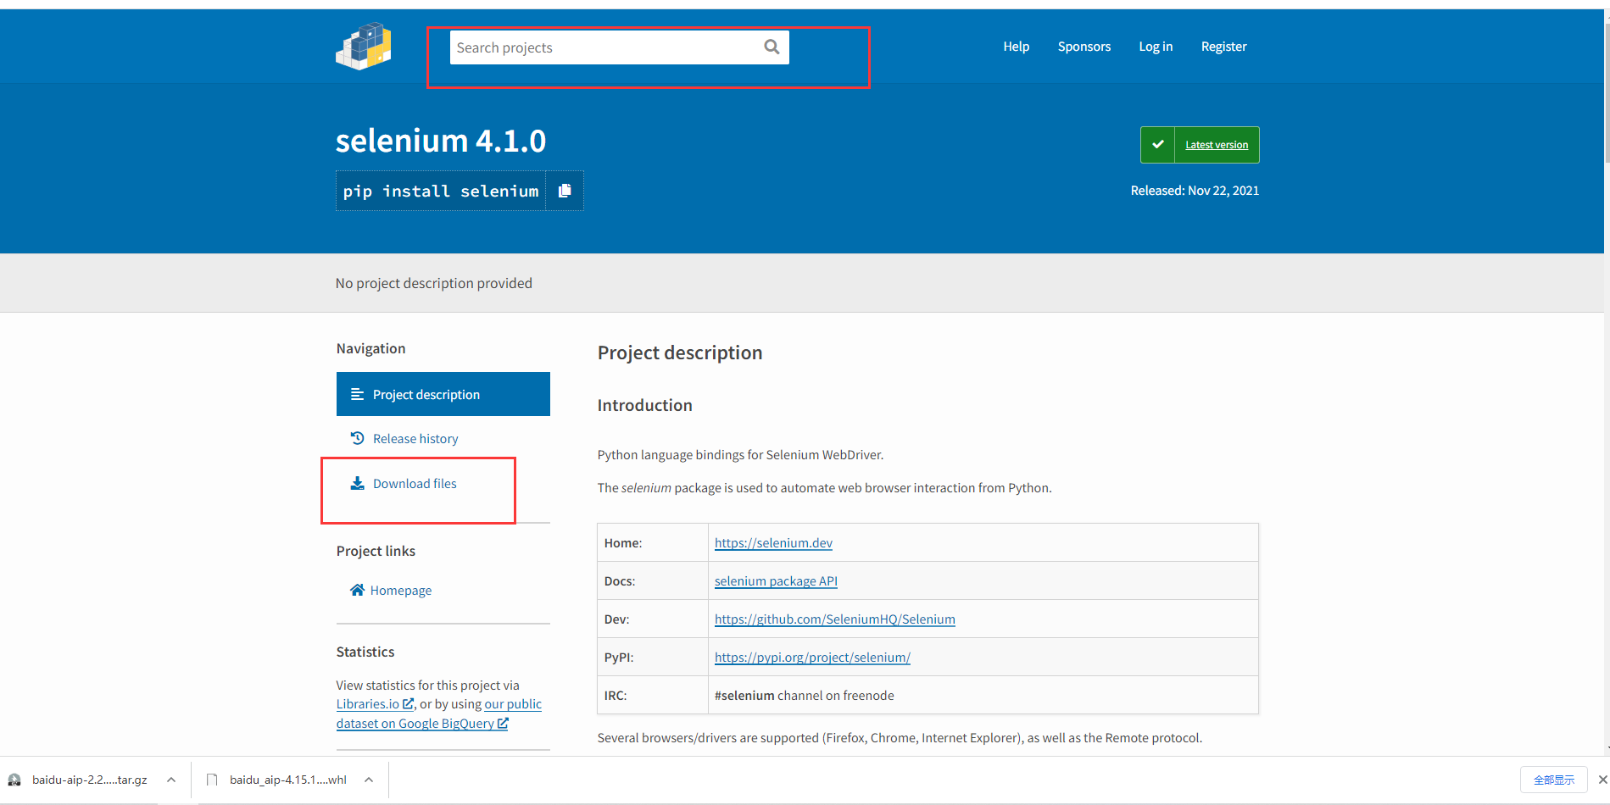Click the 'Released: Nov 22, 2021' text
This screenshot has width=1610, height=805.
[x=1195, y=190]
